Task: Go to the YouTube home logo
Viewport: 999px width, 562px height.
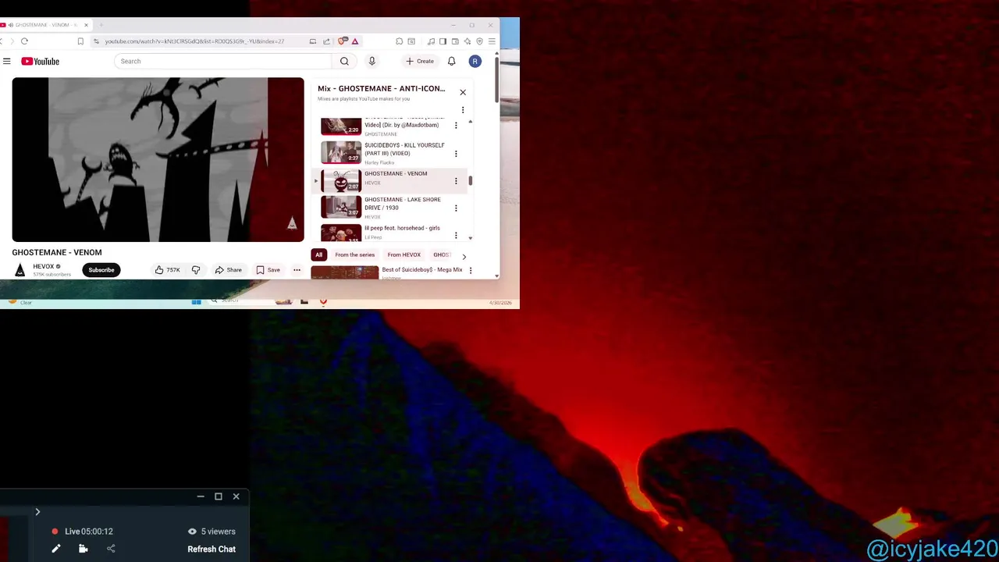Action: pos(40,61)
